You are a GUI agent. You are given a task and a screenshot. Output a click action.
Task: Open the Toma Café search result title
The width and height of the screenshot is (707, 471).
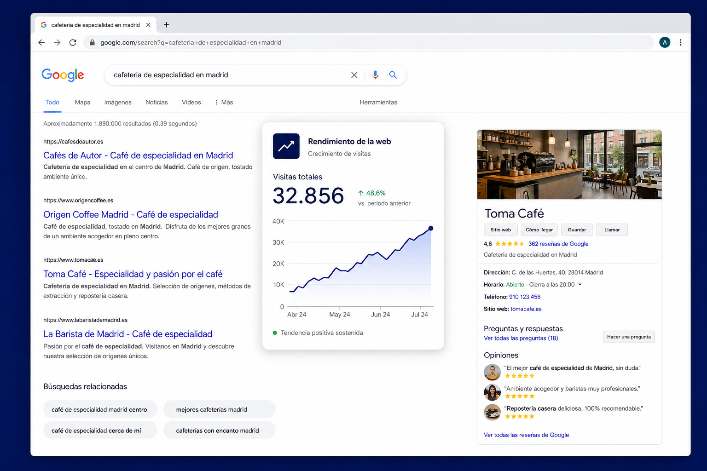(x=133, y=274)
